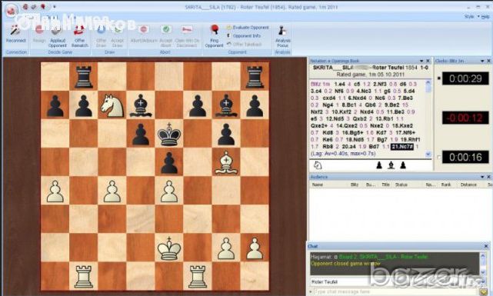Image resolution: width=493 pixels, height=296 pixels.
Task: Expand the Clocks panel dropdown arrow
Action: click(482, 61)
